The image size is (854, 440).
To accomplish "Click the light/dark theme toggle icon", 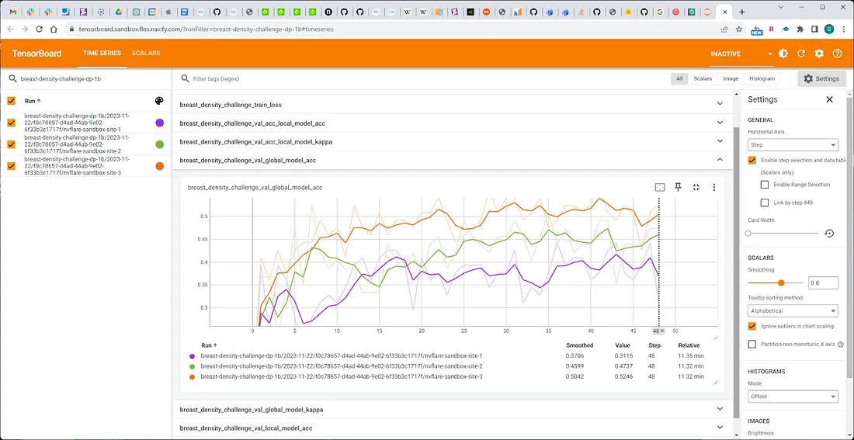I will 783,54.
